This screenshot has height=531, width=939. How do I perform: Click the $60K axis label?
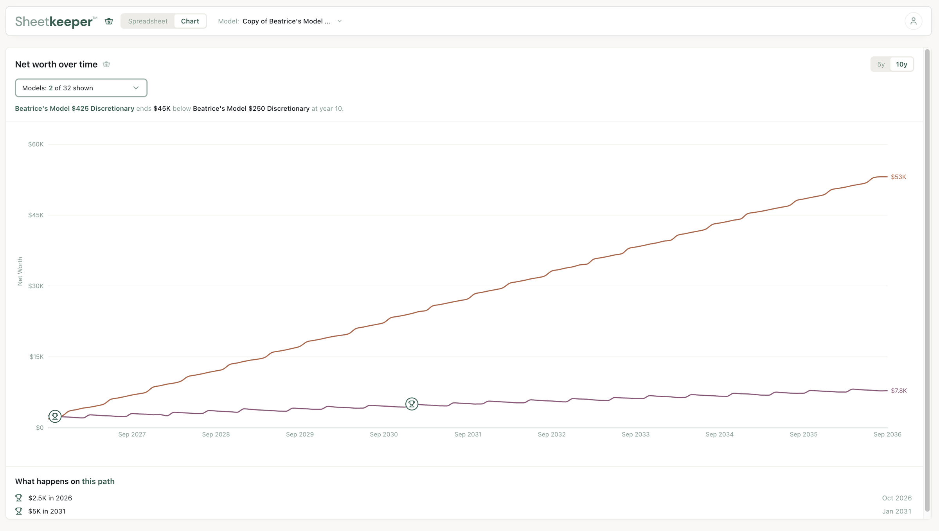point(36,144)
